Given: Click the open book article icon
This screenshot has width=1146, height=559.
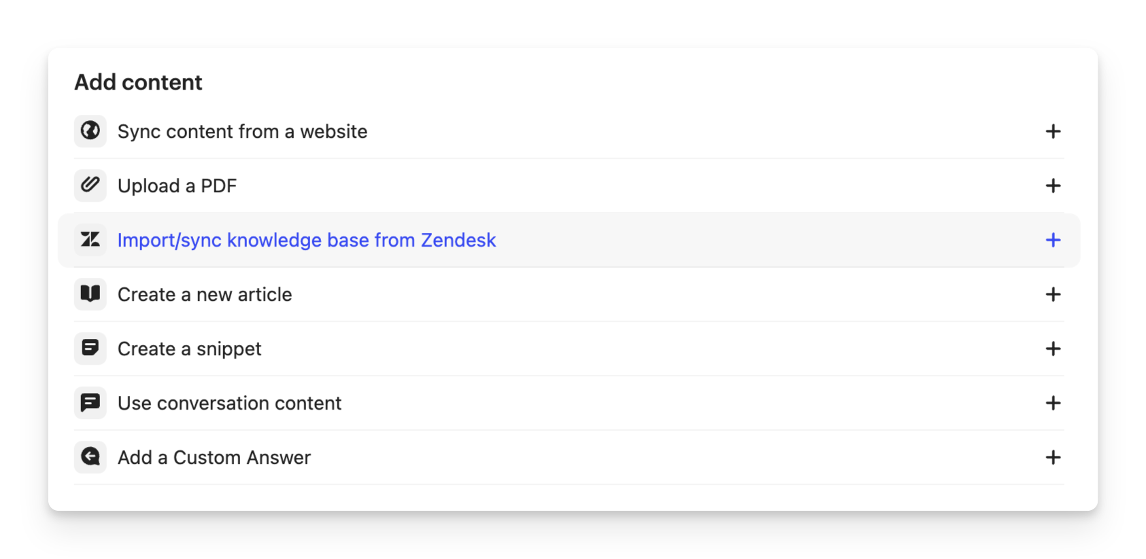Looking at the screenshot, I should coord(90,293).
